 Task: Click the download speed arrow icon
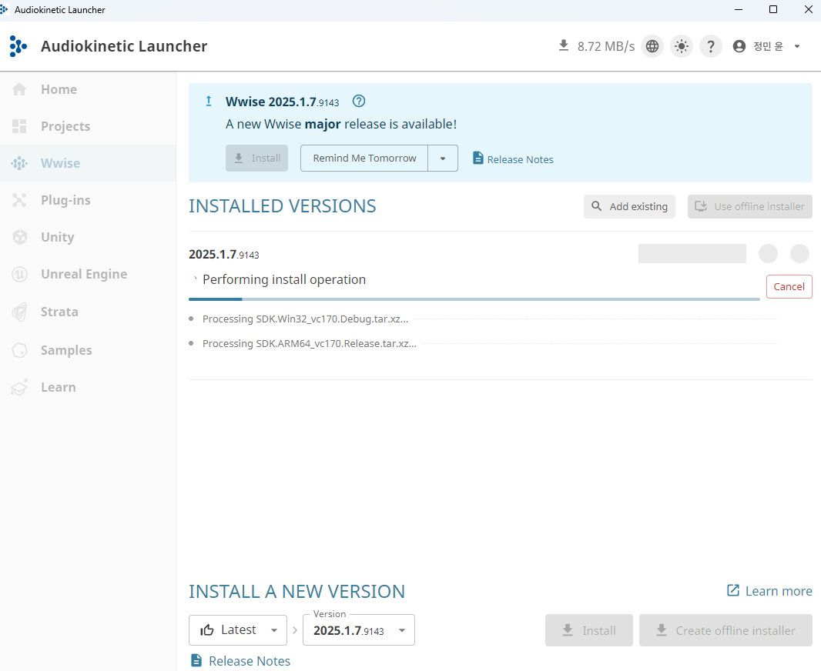coord(564,45)
